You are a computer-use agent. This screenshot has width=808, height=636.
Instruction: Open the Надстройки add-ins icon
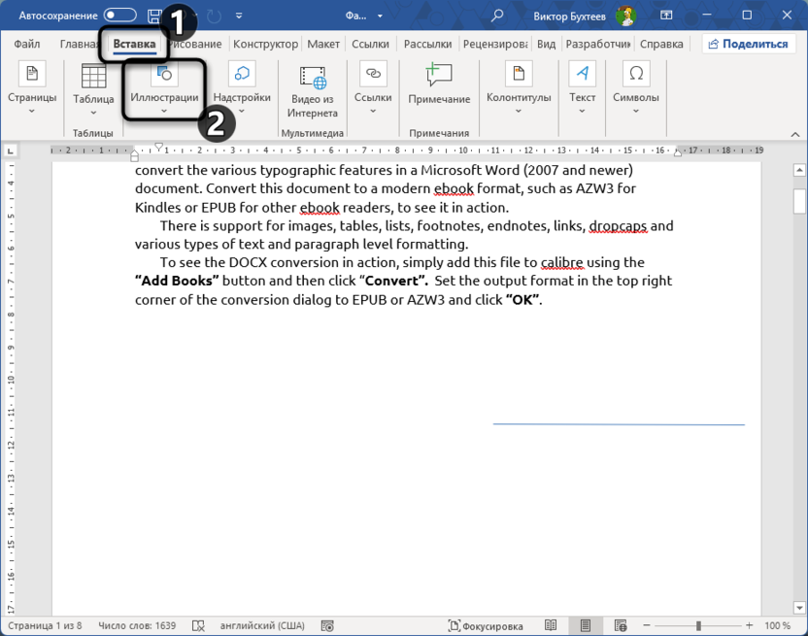pos(242,76)
